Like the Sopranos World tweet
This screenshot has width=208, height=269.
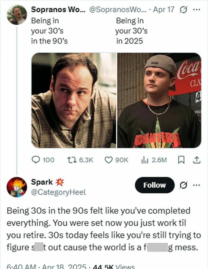click(x=108, y=160)
